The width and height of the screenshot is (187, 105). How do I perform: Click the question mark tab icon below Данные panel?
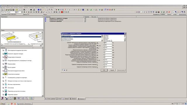coord(11,98)
